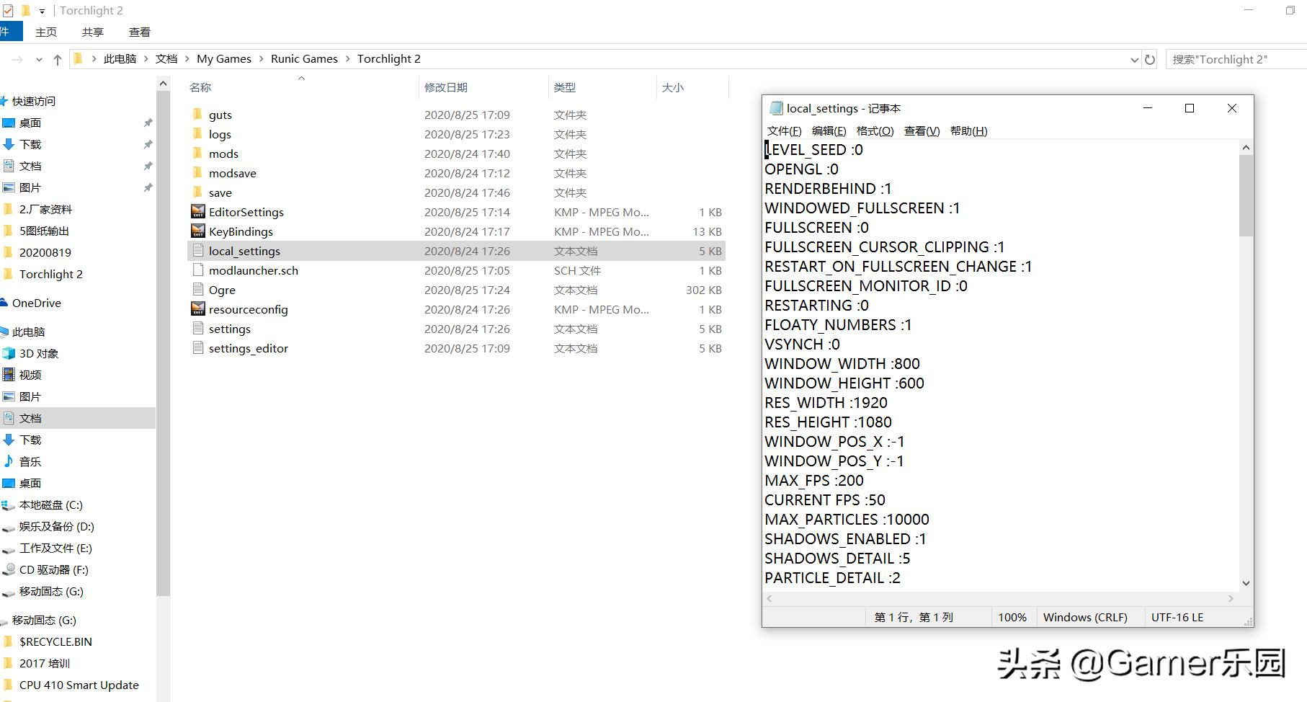
Task: Click the save folder icon
Action: 197,192
